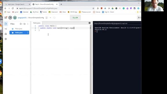The width and height of the screenshot is (167, 94).
Task: Click the console prompt area
Action: coord(97,31)
